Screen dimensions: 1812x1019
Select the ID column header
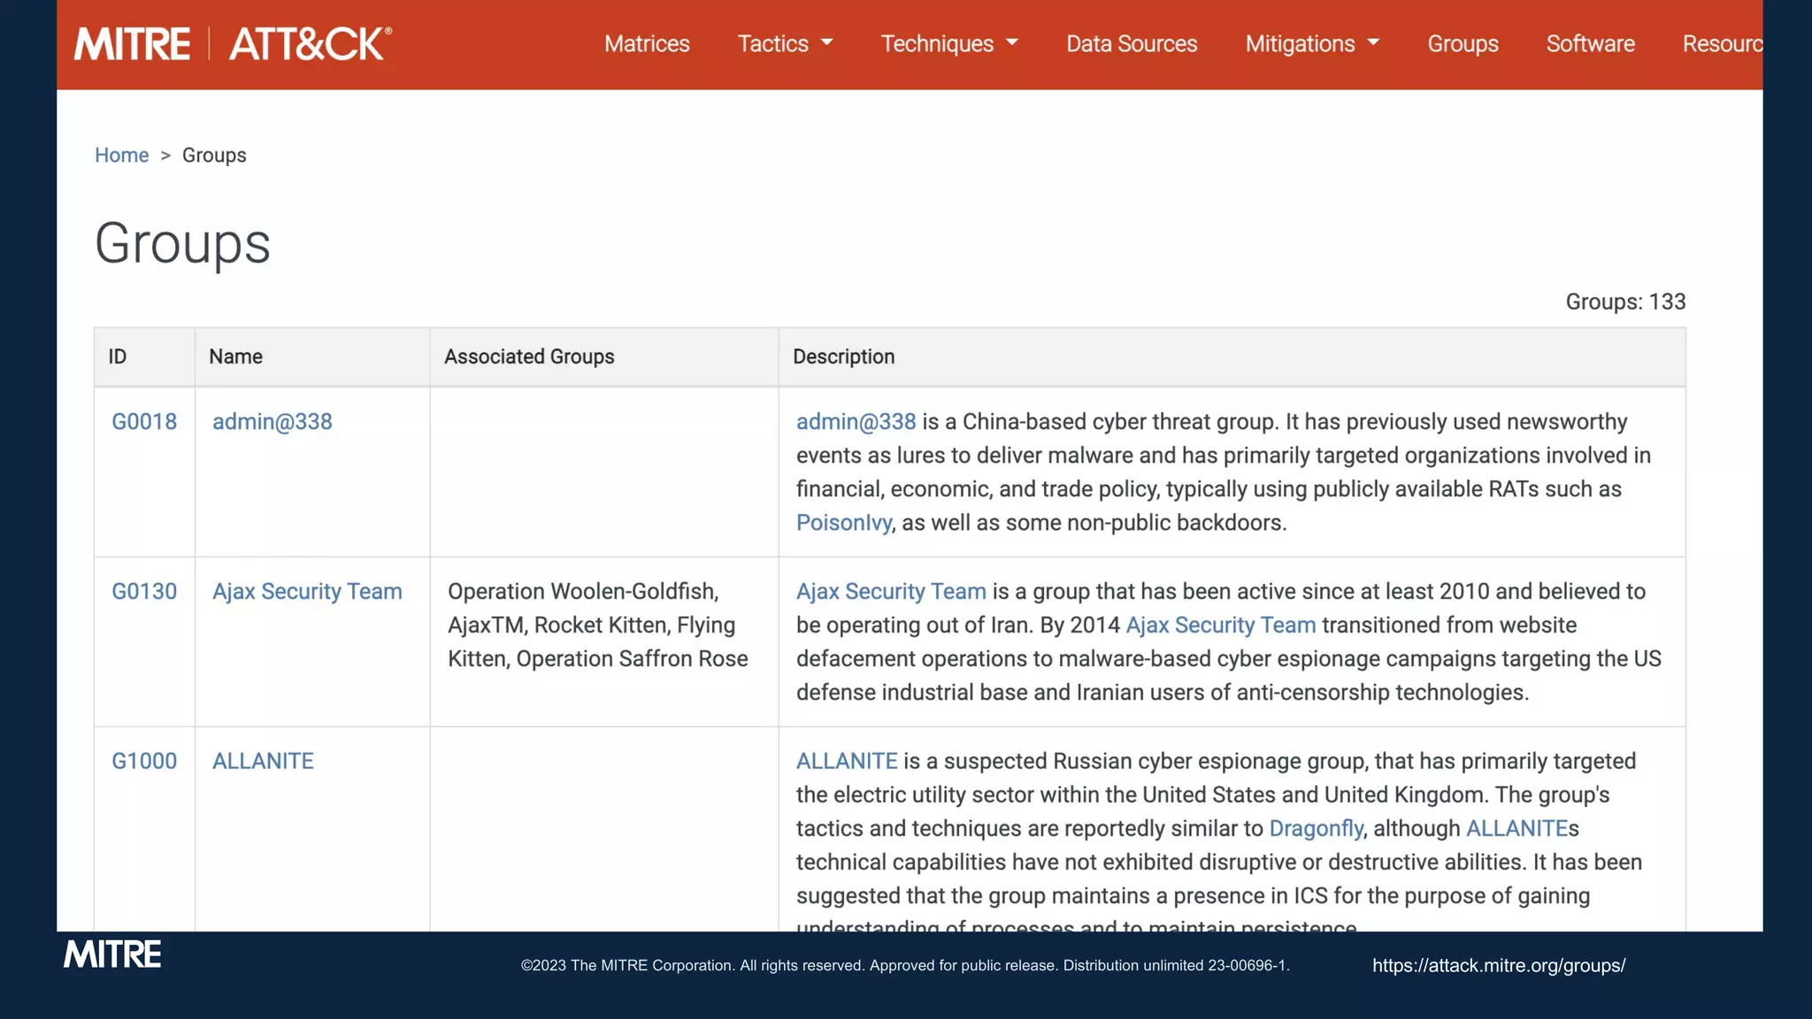144,356
